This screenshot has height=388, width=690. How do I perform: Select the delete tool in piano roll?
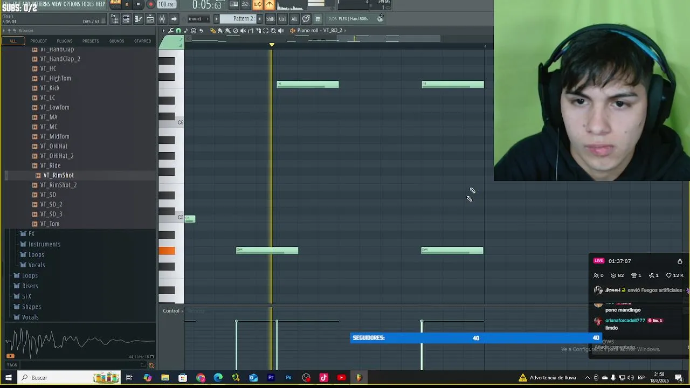pos(236,31)
